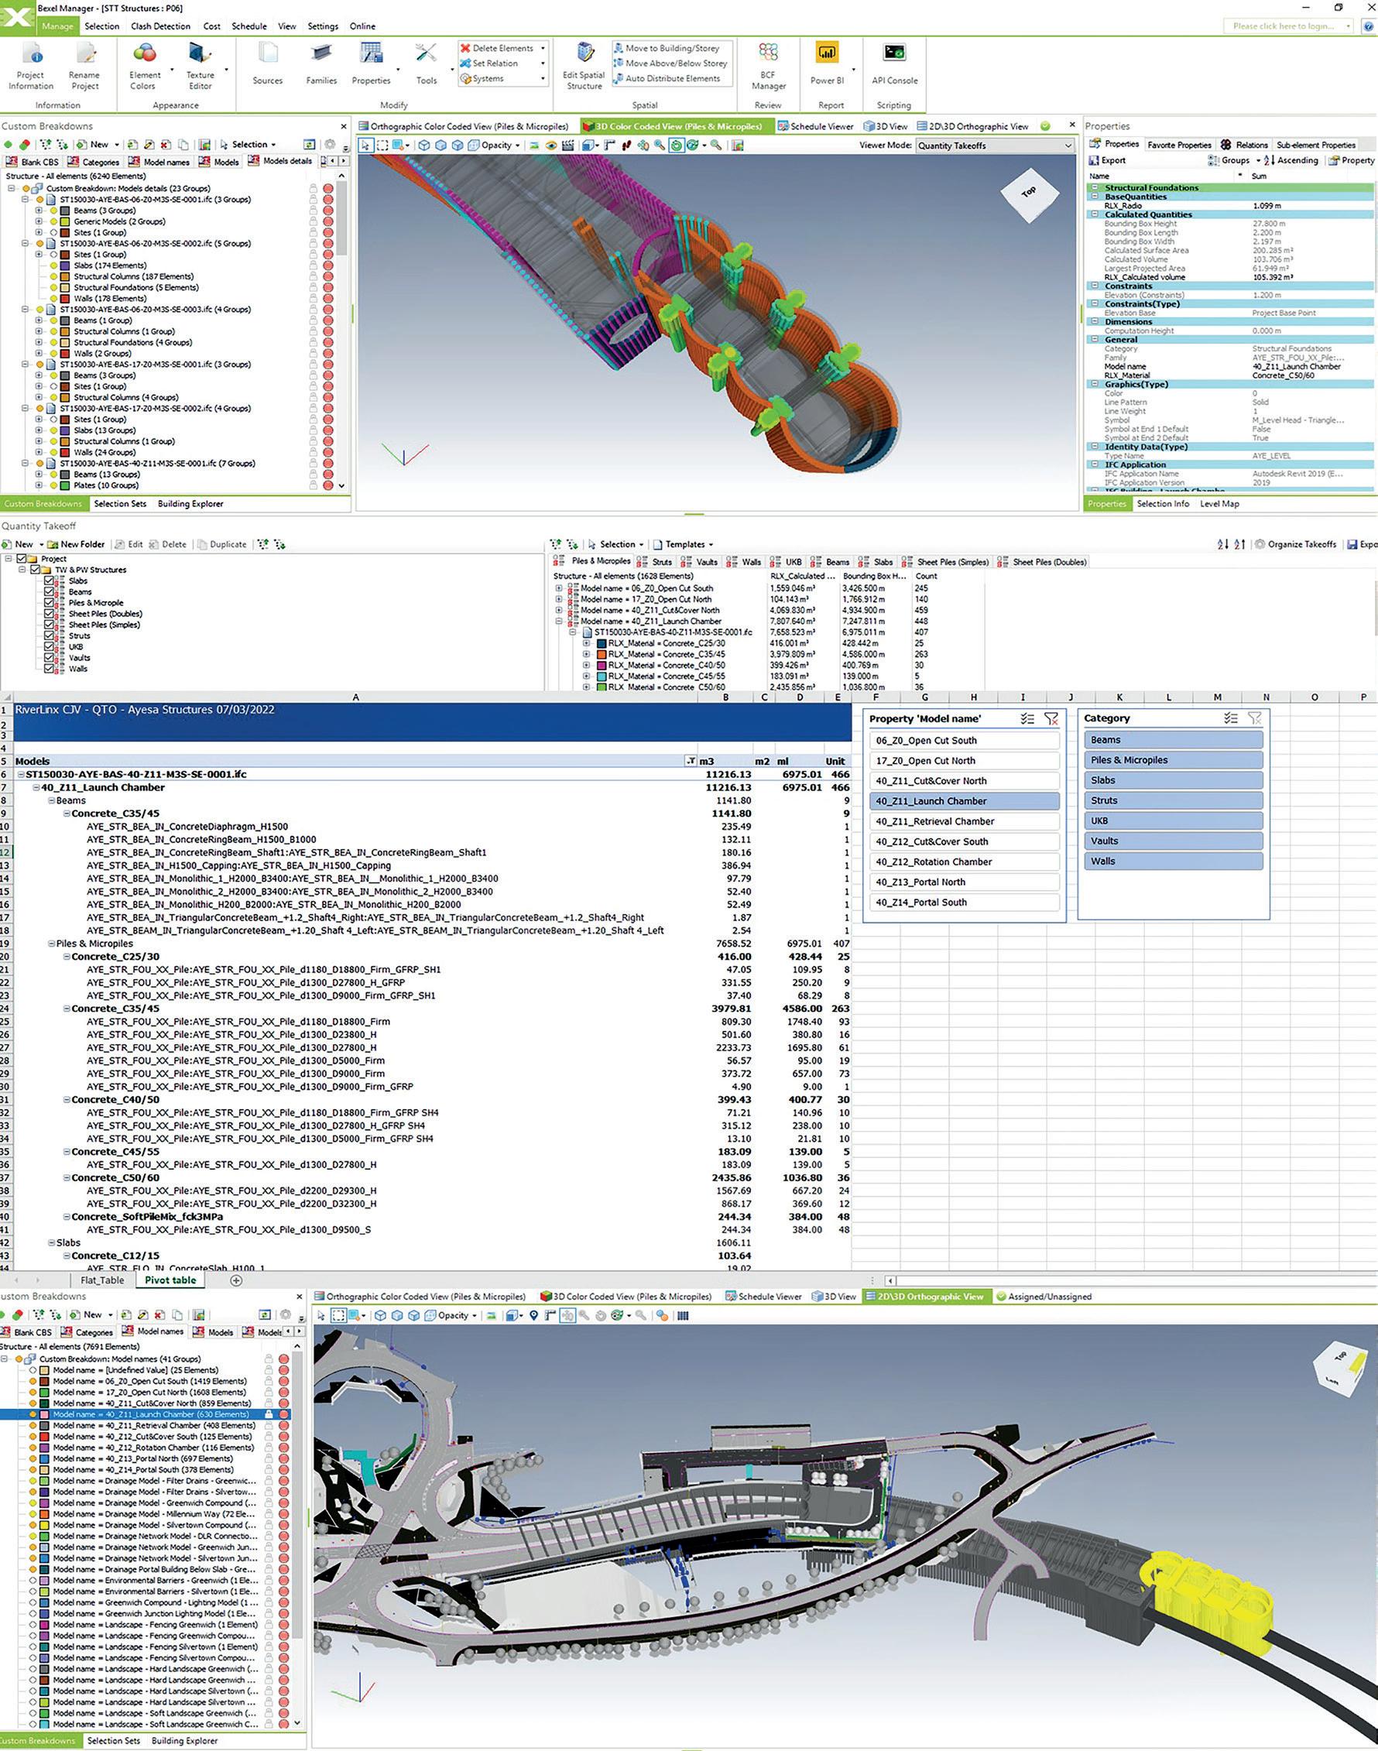Viewport: 1378px width, 1751px height.
Task: Click the Systems ribbon command
Action: pyautogui.click(x=482, y=78)
